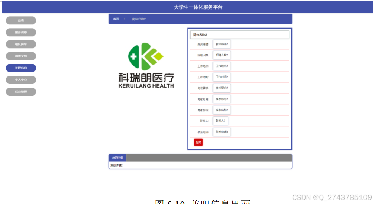Click the 首页 breadcrumb link

point(116,19)
